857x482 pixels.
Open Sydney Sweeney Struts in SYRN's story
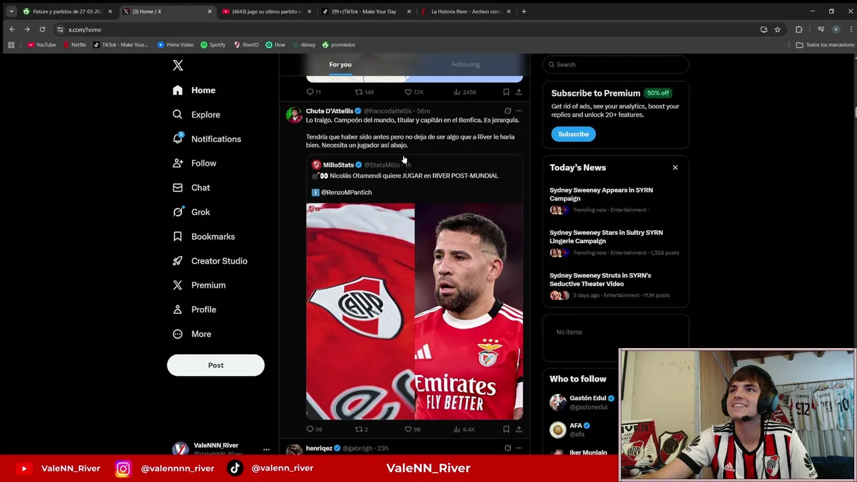click(x=600, y=279)
